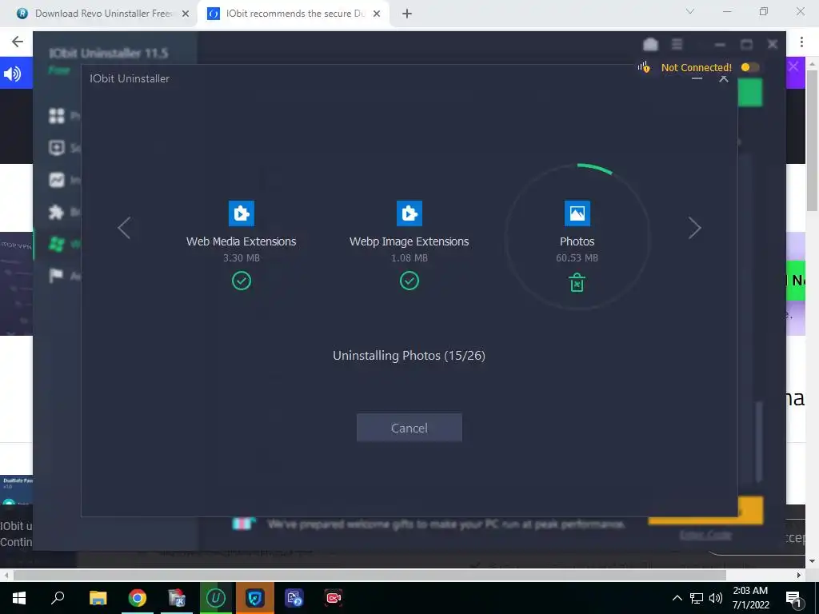Click the uninstall status text Uninstalling Photos (15/26)
Image resolution: width=819 pixels, height=614 pixels.
point(409,356)
